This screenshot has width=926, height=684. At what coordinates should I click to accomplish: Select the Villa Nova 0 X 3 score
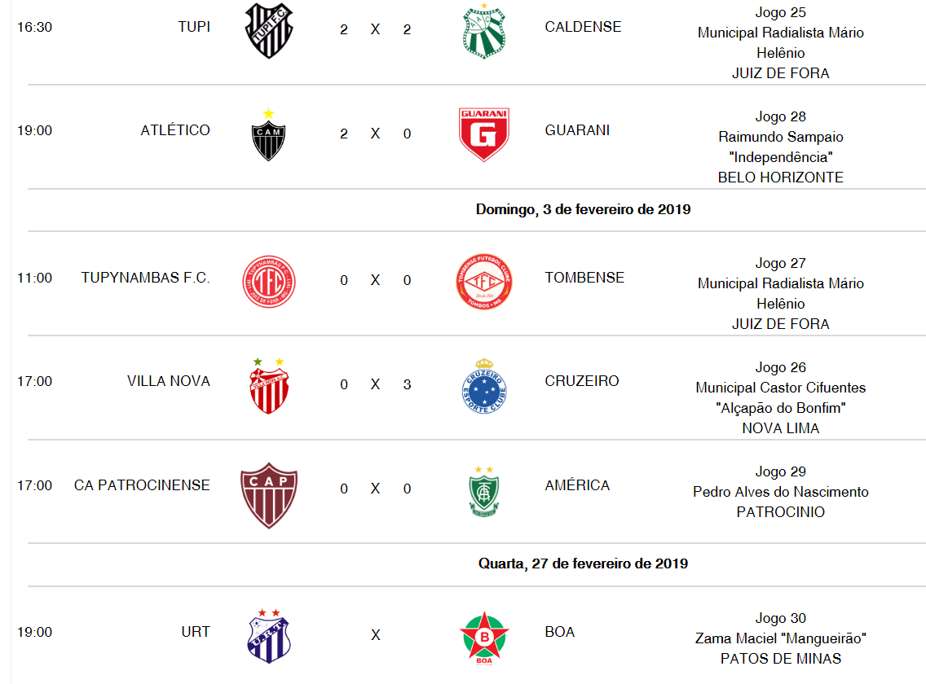point(376,385)
